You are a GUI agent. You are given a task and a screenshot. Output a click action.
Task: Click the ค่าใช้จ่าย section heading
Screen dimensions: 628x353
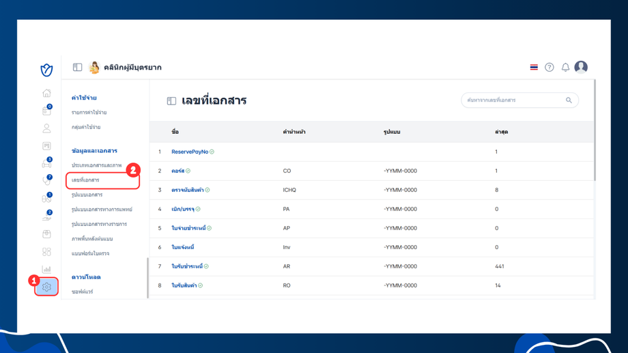click(84, 98)
